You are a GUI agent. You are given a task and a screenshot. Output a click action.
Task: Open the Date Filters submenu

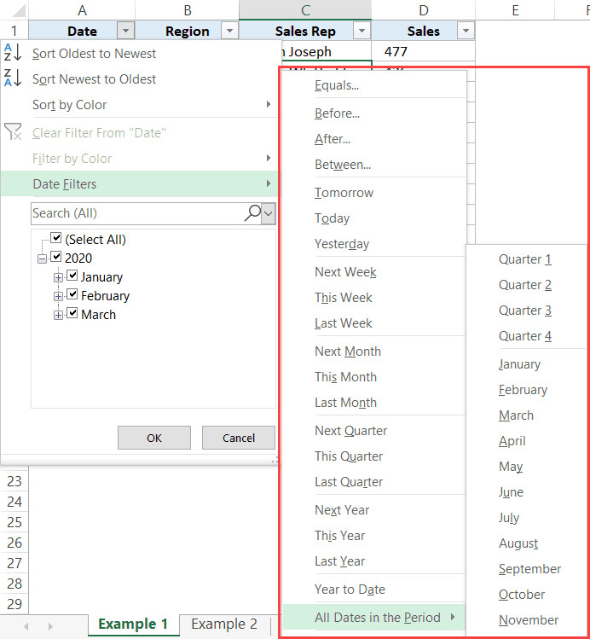138,183
